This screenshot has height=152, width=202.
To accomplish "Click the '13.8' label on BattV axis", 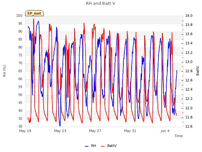I will pos(189,25).
